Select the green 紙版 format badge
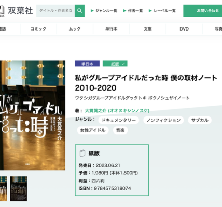222x207 pixels. (115, 64)
